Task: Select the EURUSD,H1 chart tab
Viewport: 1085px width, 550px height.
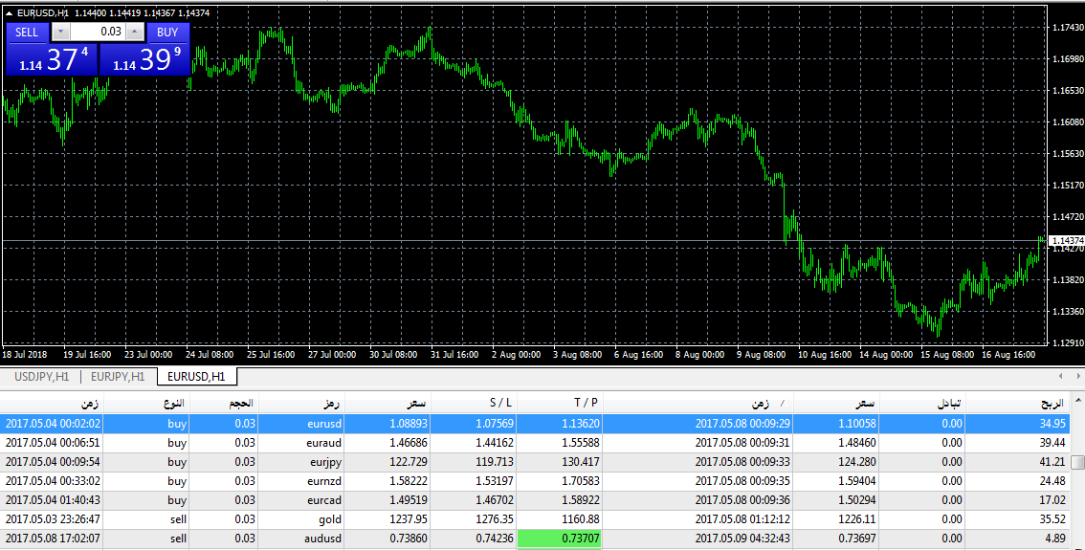Action: click(196, 377)
